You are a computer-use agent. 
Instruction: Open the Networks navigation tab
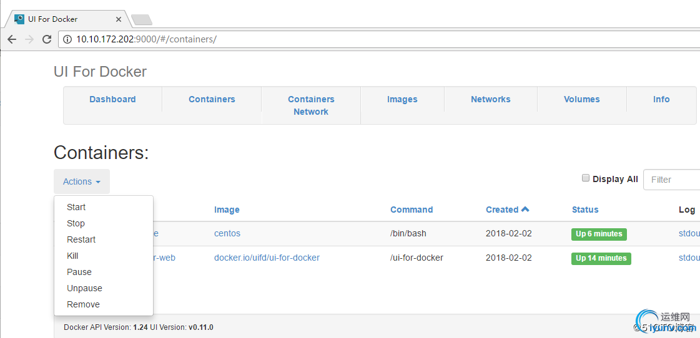(491, 99)
